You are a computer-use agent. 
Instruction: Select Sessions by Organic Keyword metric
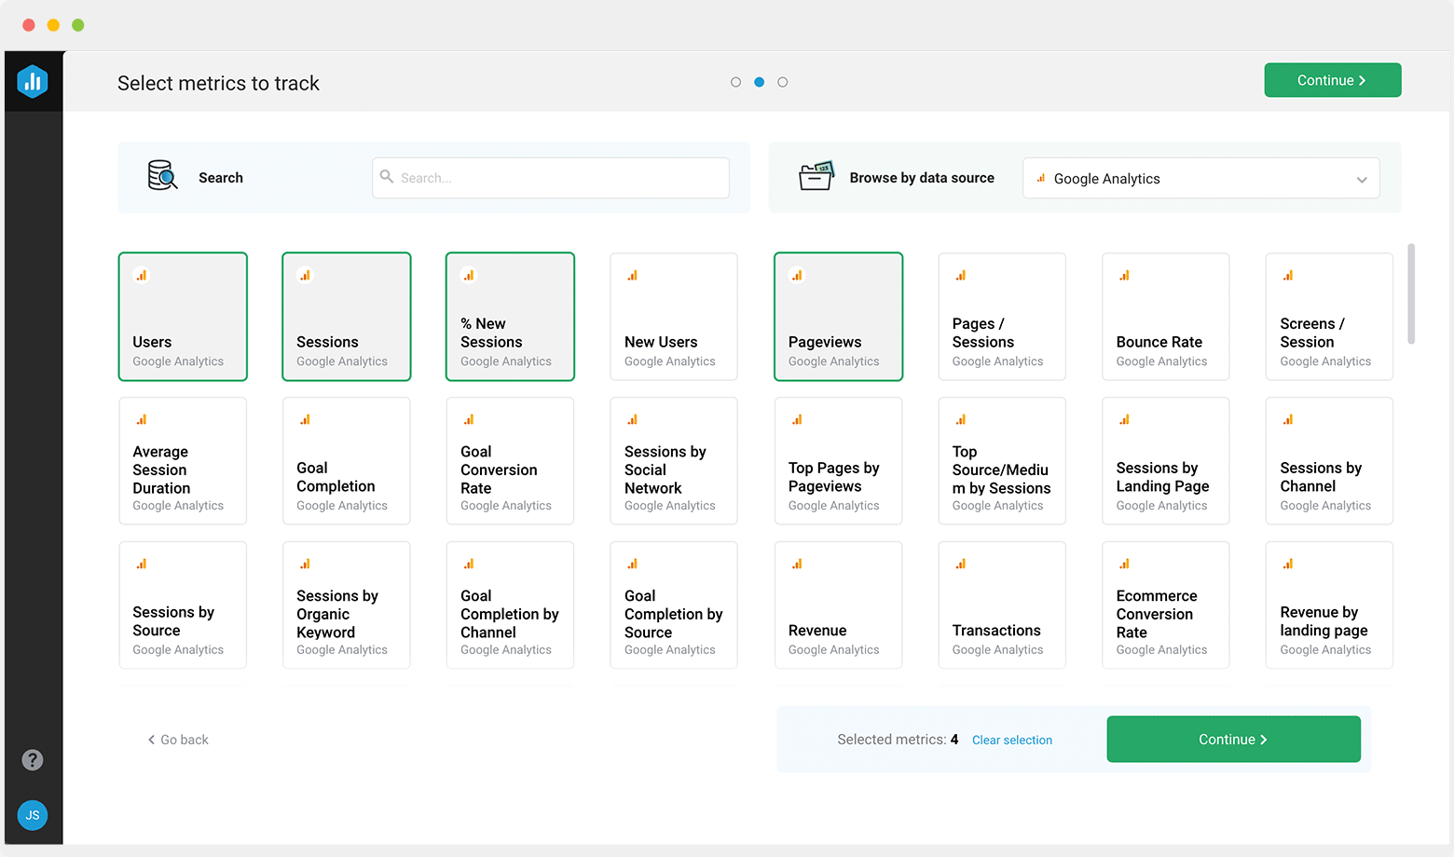point(347,605)
